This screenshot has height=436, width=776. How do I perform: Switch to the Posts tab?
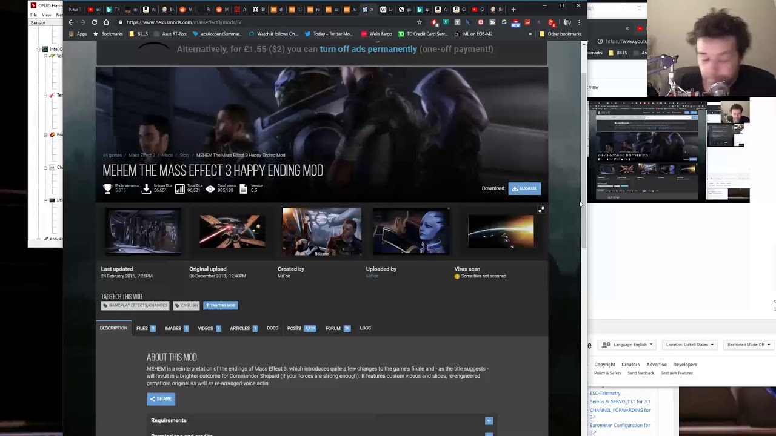coord(301,328)
